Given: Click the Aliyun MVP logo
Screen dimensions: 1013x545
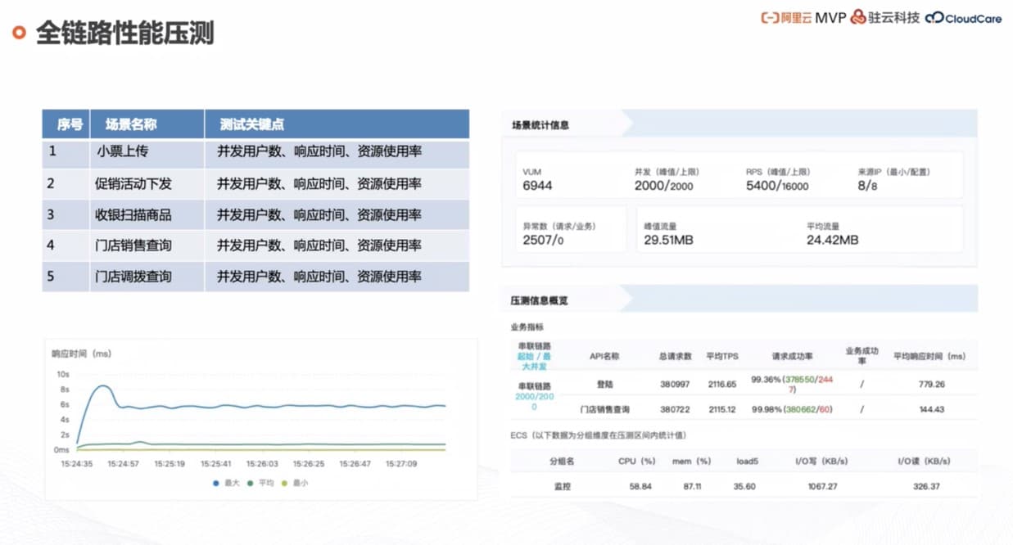Looking at the screenshot, I should pyautogui.click(x=803, y=17).
